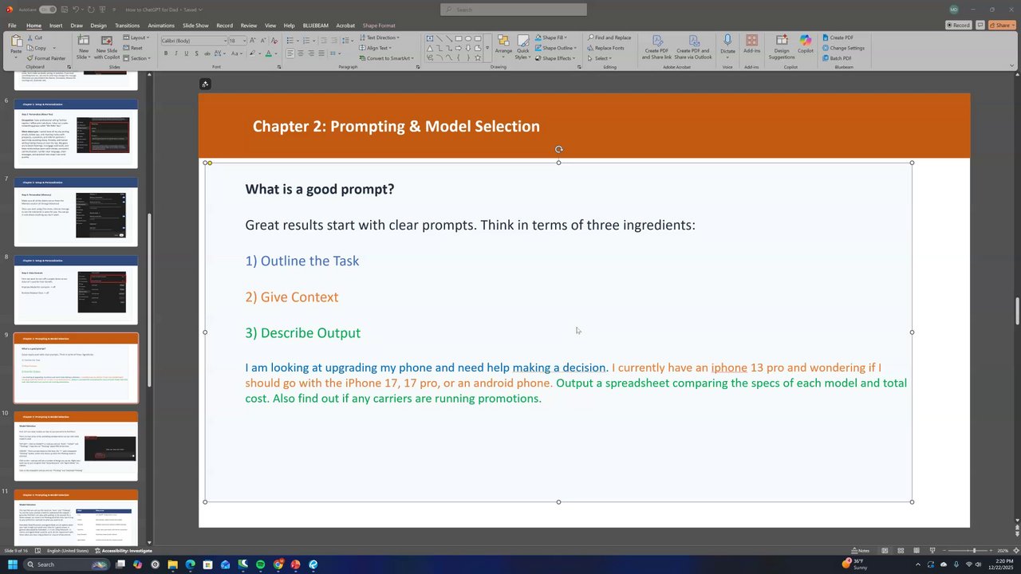Screen dimensions: 1021x574
Task: Click Bluebeam Batch PDF
Action: point(836,58)
